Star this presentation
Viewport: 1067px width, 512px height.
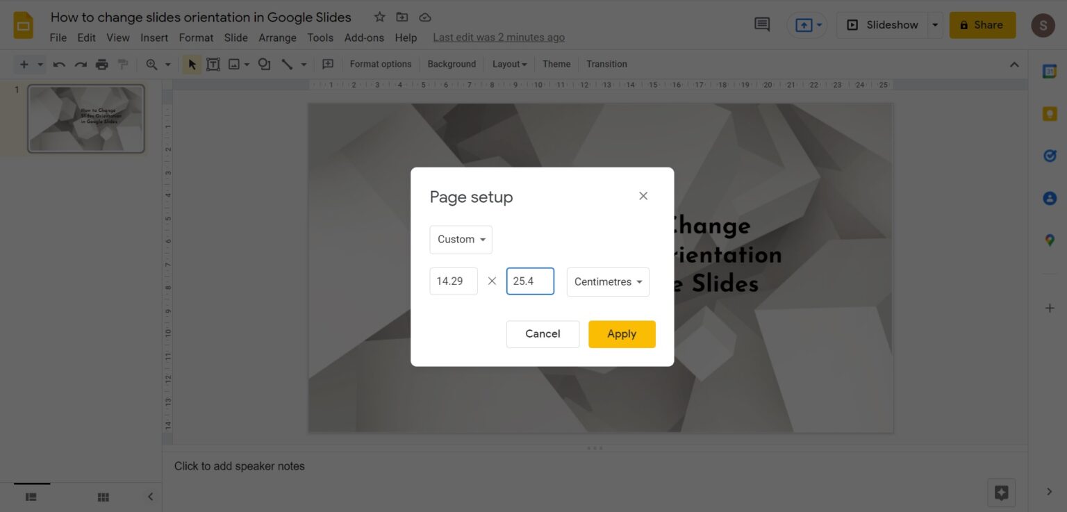[379, 17]
